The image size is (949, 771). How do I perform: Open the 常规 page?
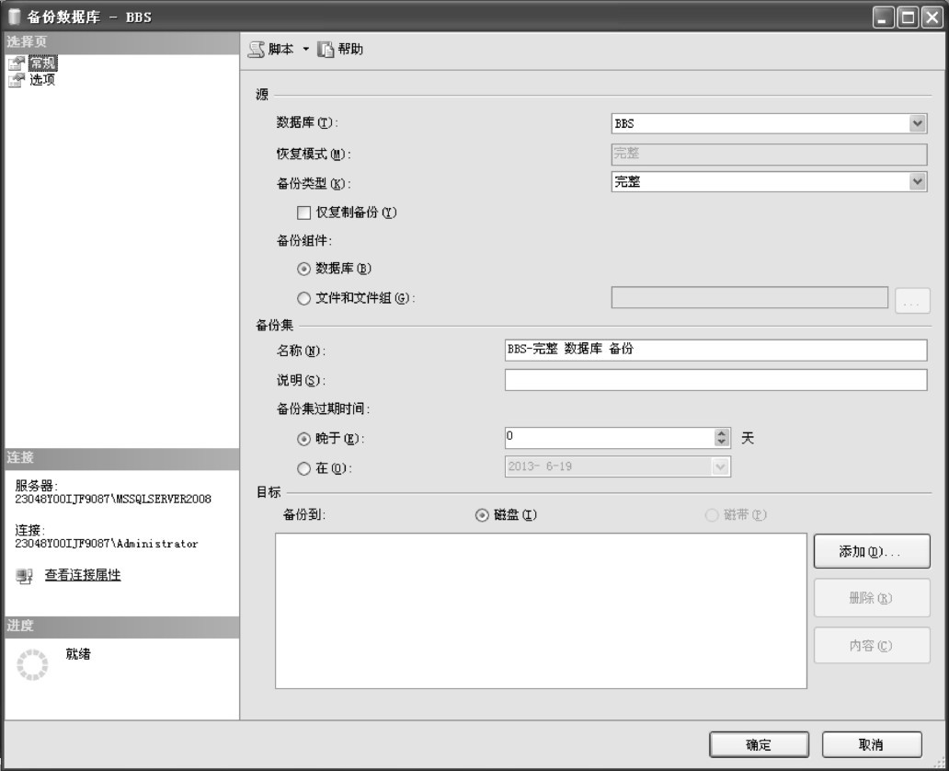coord(42,63)
